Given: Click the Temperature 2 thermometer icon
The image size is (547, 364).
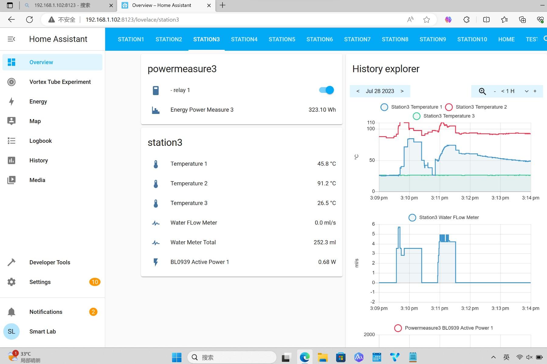Looking at the screenshot, I should click(156, 184).
